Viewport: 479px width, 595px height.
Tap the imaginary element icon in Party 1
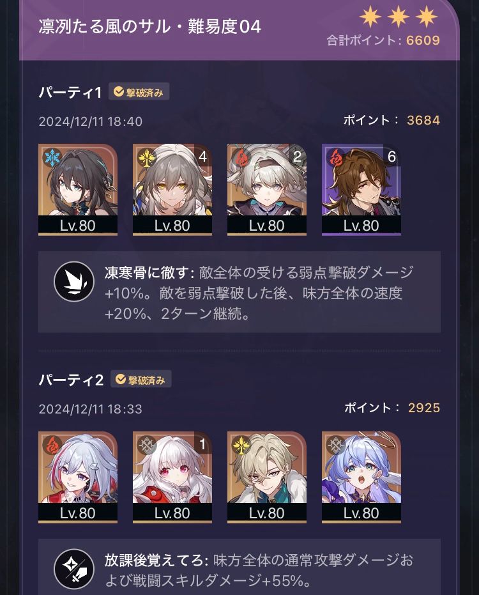coord(147,157)
